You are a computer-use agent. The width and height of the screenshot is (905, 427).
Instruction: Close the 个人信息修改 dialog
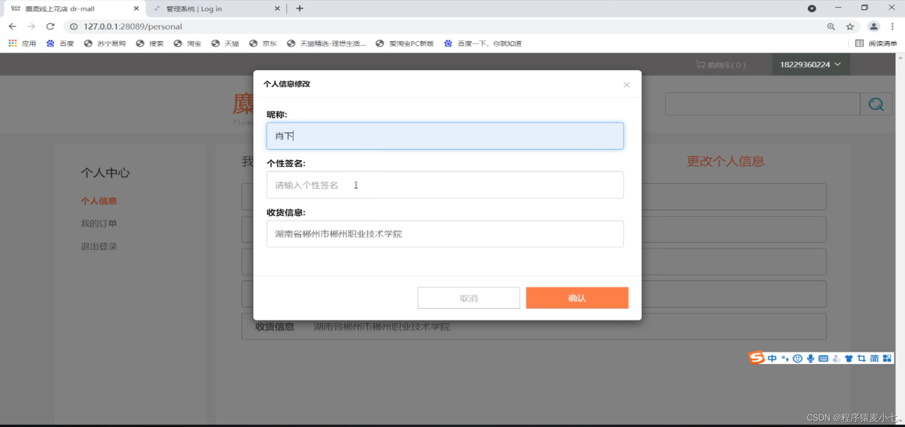(x=626, y=85)
